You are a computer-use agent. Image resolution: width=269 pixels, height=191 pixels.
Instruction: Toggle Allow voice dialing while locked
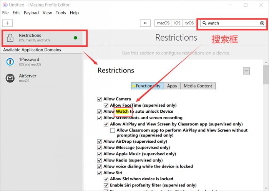pyautogui.click(x=99, y=166)
